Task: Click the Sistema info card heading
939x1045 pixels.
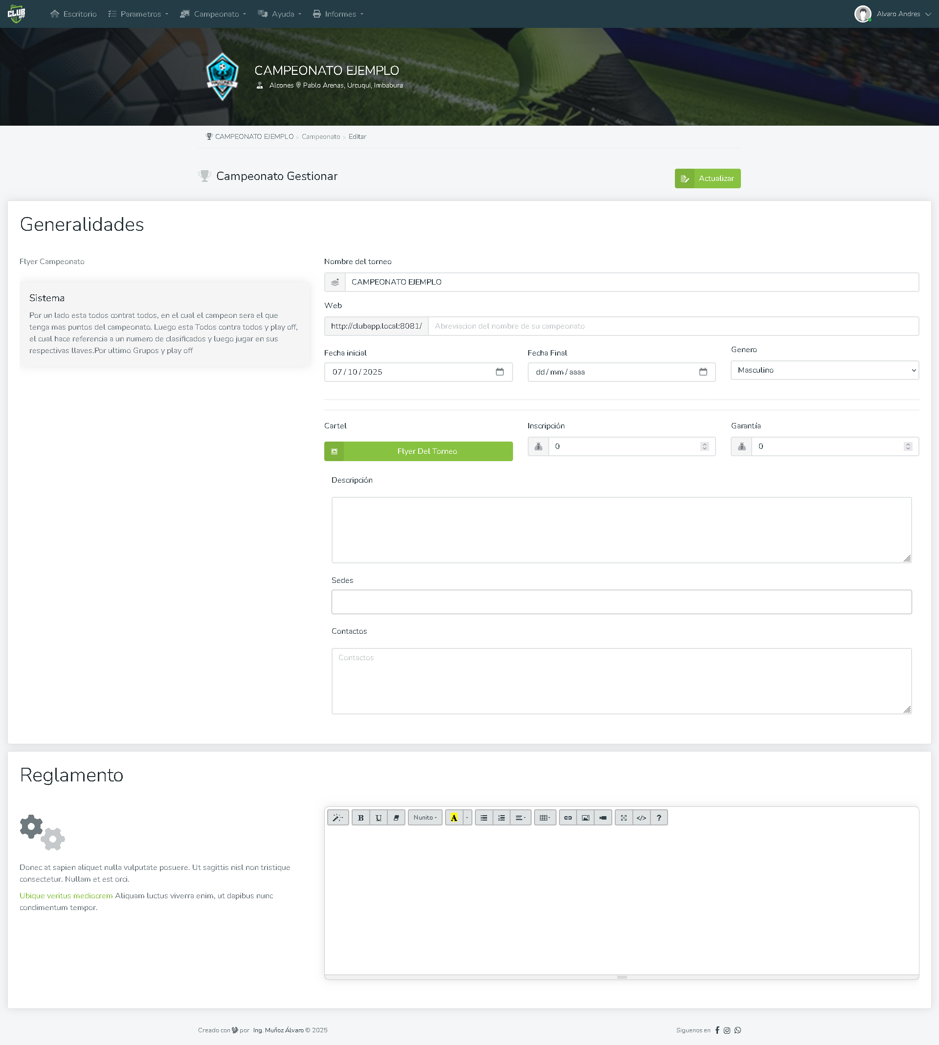Action: [47, 298]
